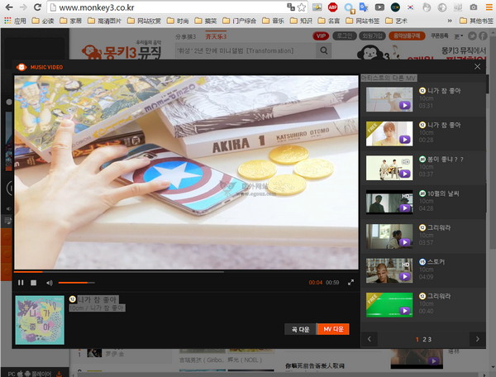Viewport: 496px width, 377px height.
Task: Play the 10월의 날씨 04:28 video thumbnail
Action: point(389,202)
